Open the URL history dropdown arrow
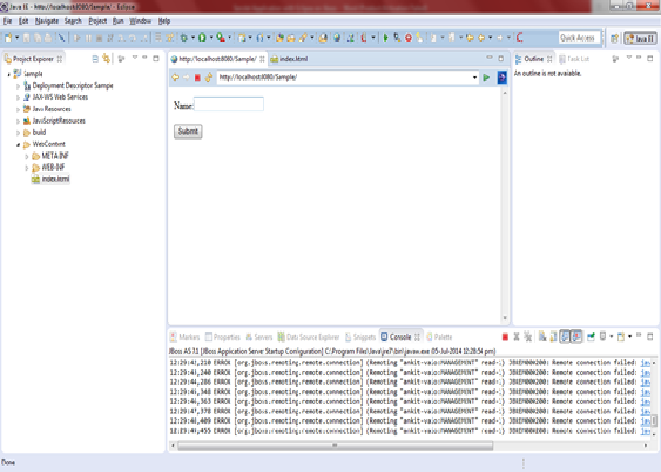Image resolution: width=661 pixels, height=472 pixels. coord(475,77)
